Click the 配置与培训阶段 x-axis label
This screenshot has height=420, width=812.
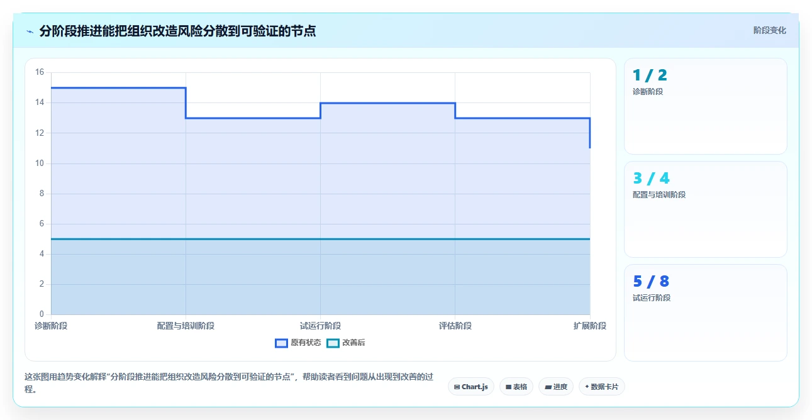coord(186,326)
